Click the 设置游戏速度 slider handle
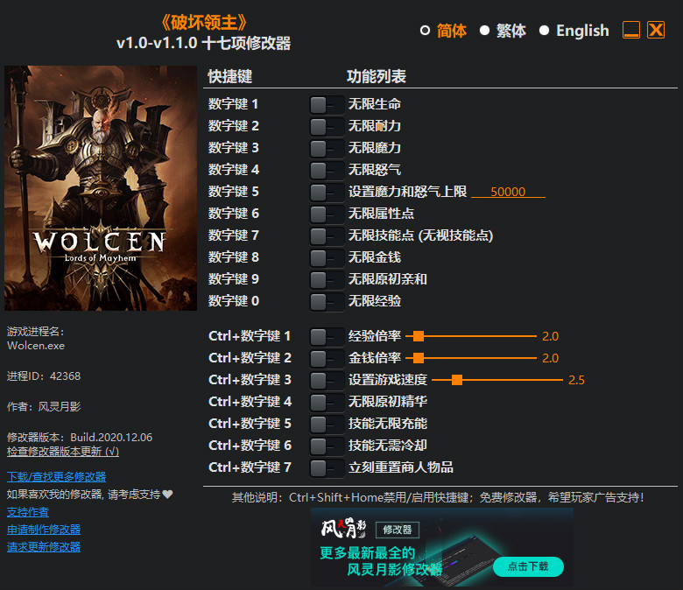 coord(456,380)
